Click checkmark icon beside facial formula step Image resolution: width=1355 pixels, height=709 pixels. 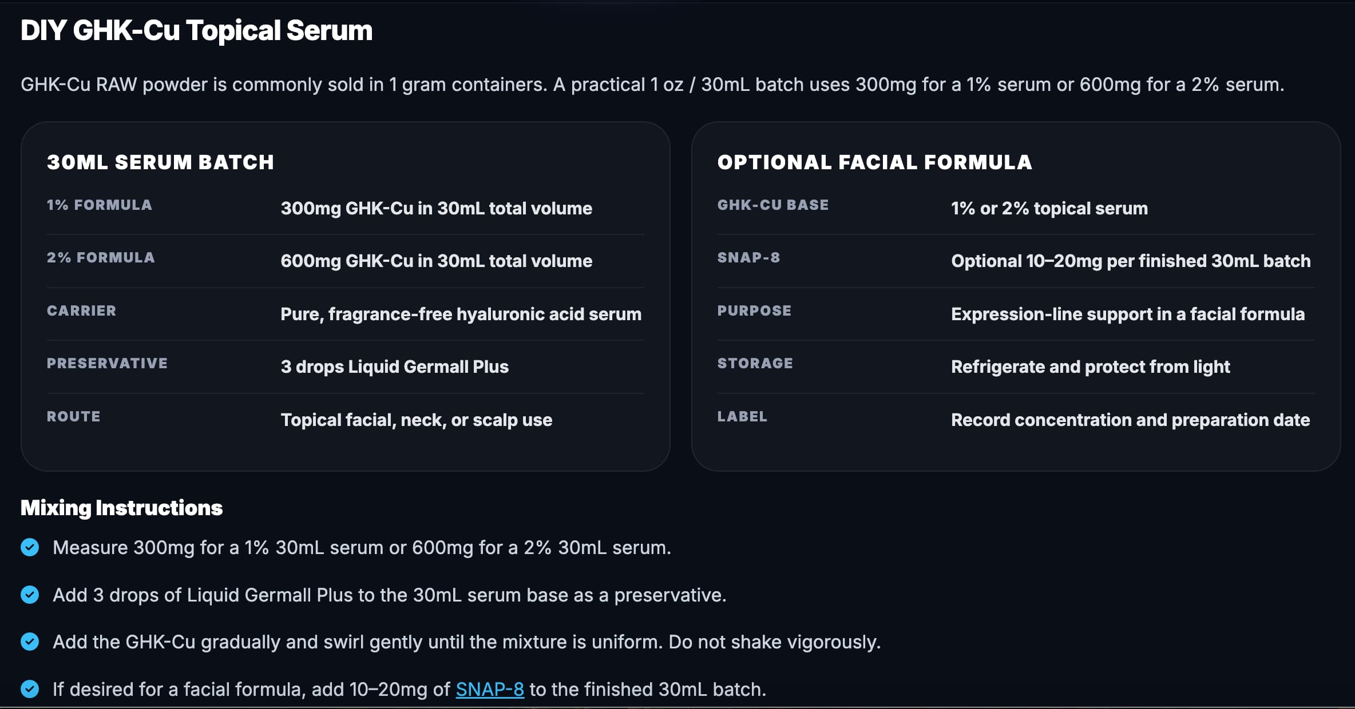[x=30, y=689]
